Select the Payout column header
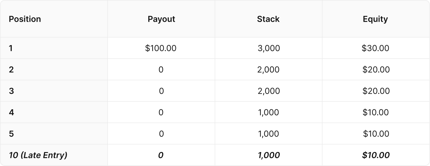This screenshot has width=430, height=166. pyautogui.click(x=161, y=19)
